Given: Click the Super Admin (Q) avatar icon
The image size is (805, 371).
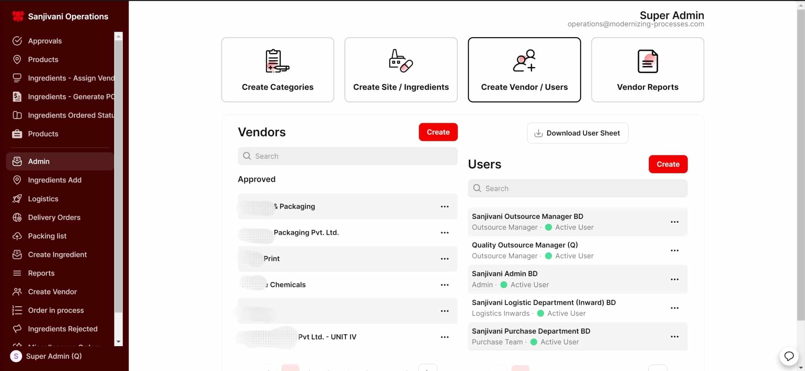Looking at the screenshot, I should (x=16, y=356).
